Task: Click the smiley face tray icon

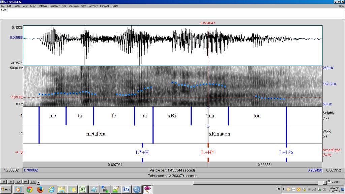Action: (x=288, y=189)
